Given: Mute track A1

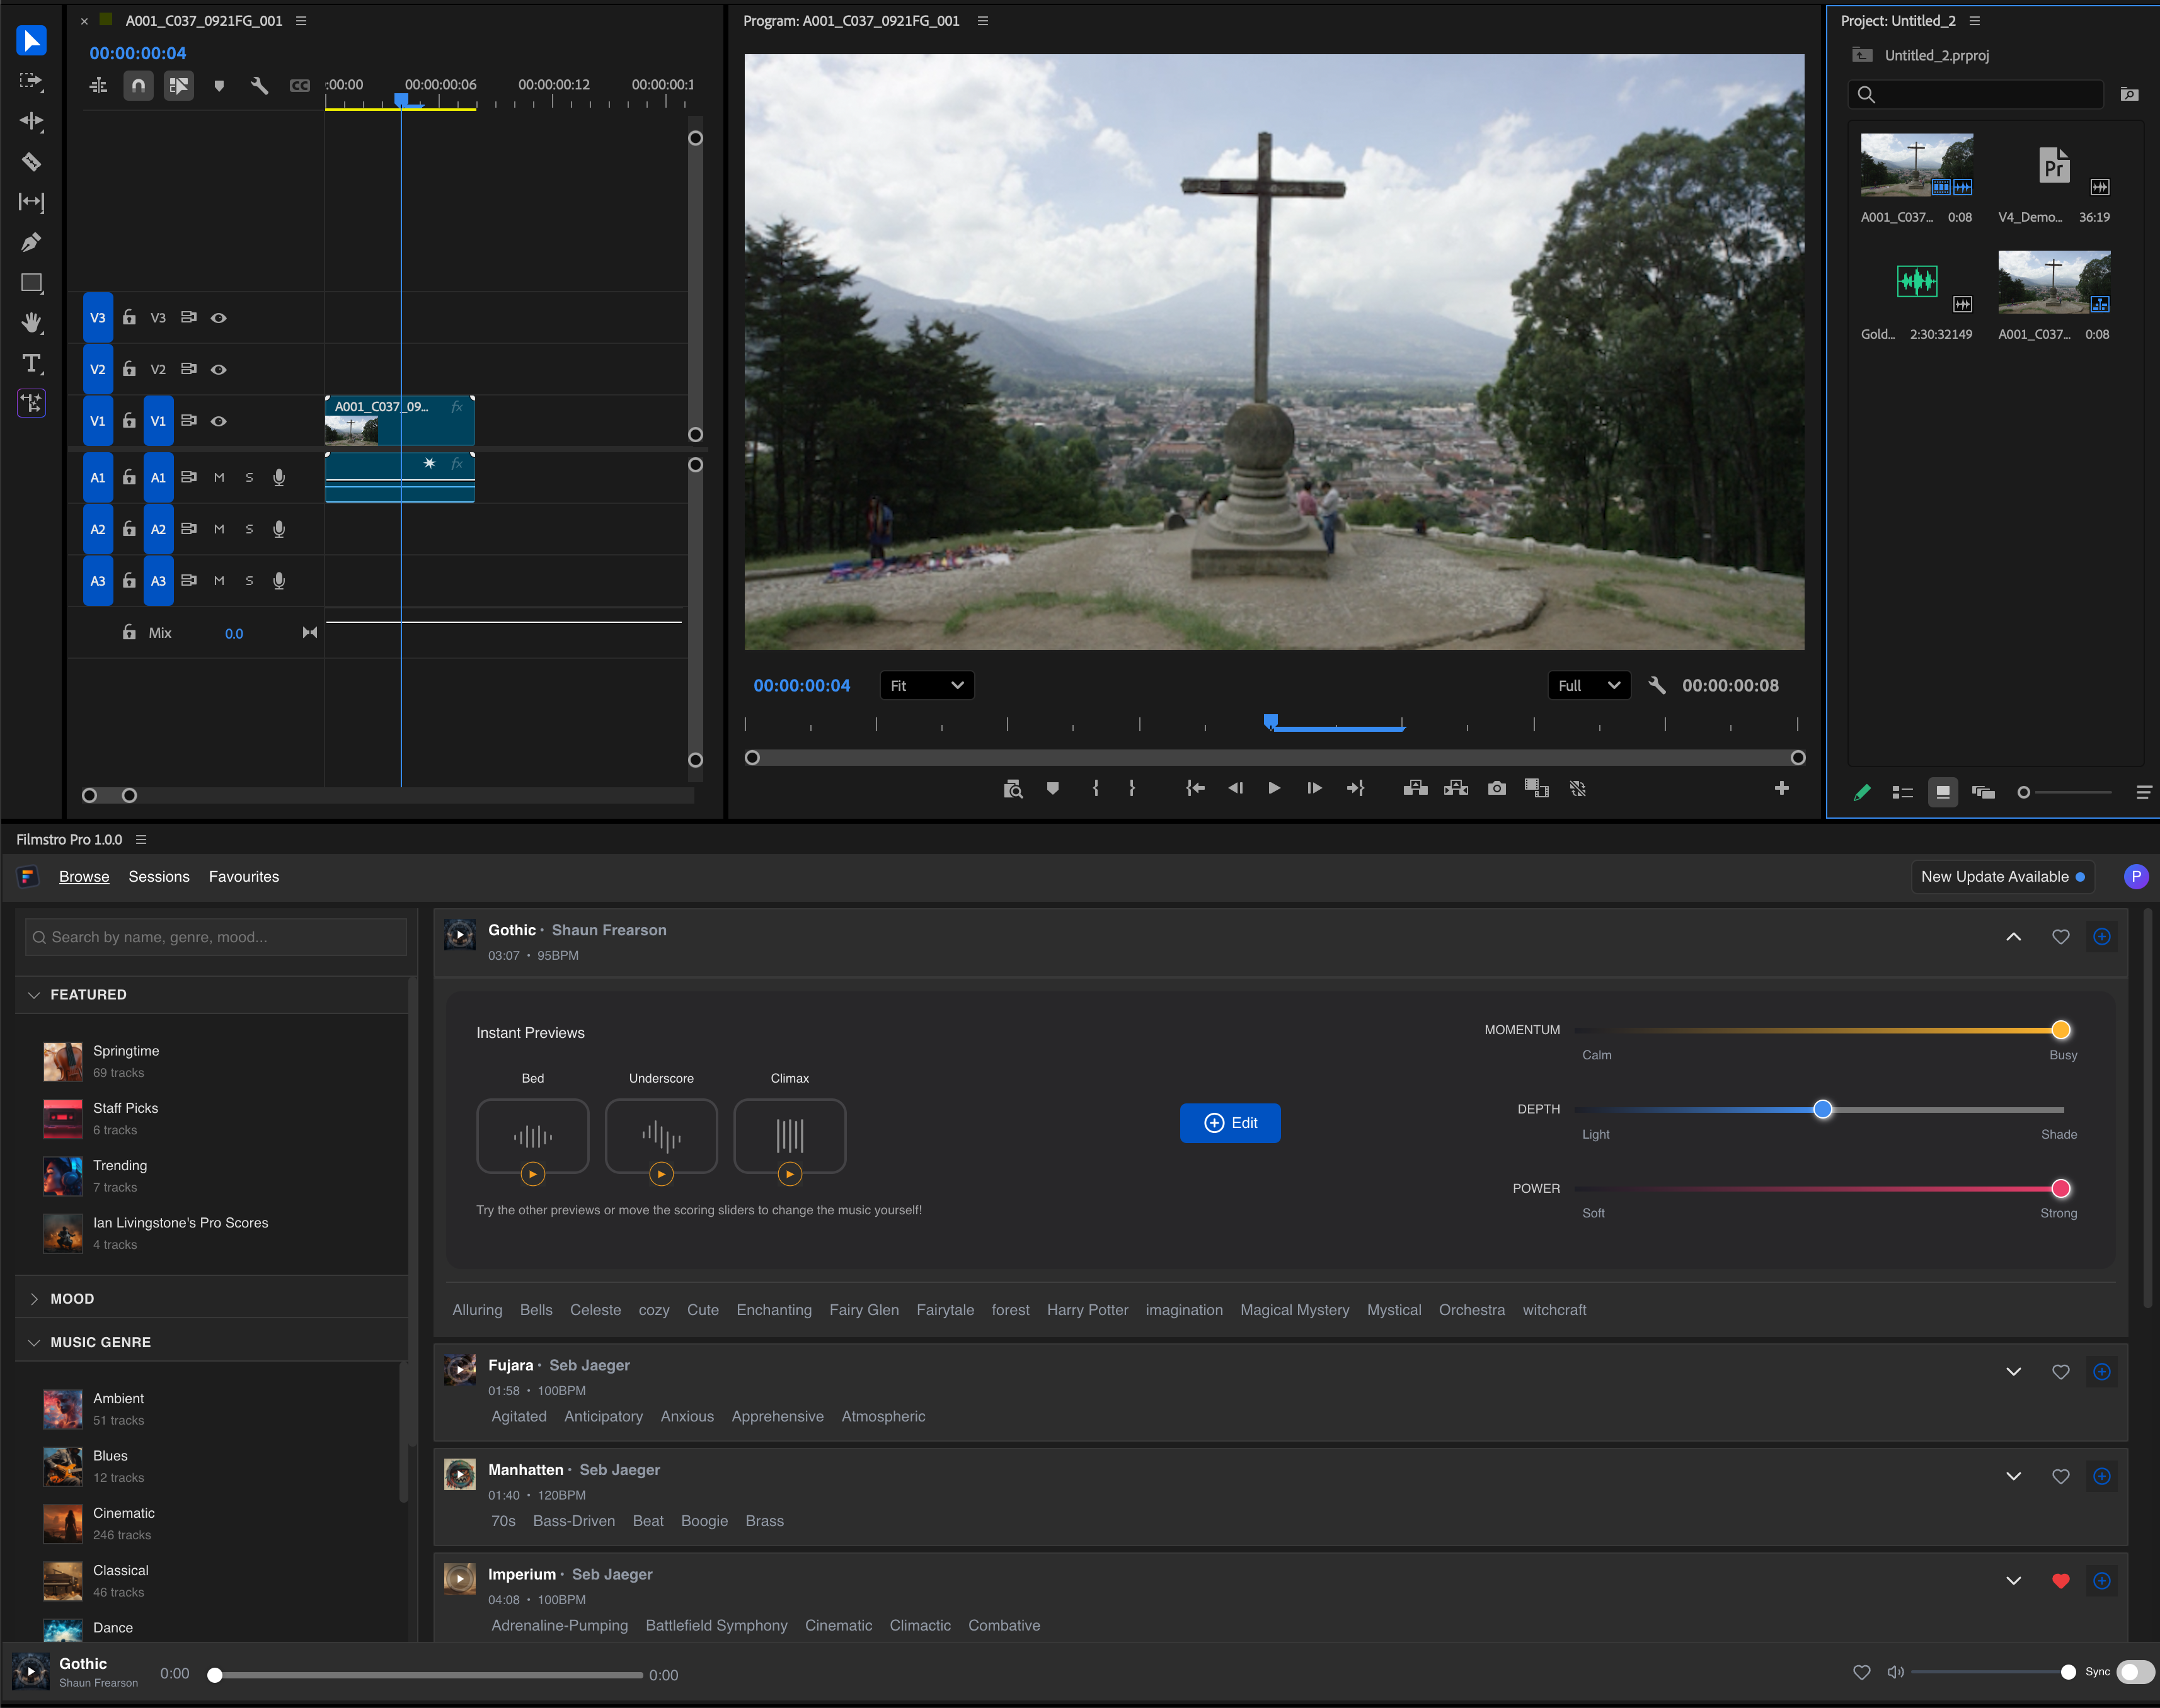Looking at the screenshot, I should coord(219,478).
